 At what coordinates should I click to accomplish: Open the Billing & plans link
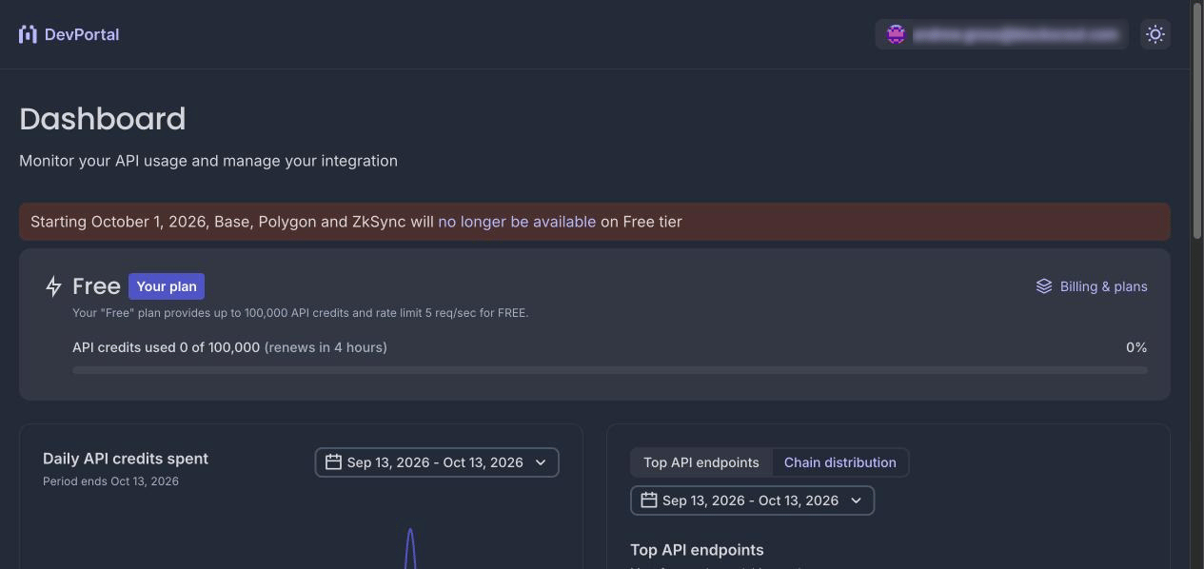tap(1092, 286)
